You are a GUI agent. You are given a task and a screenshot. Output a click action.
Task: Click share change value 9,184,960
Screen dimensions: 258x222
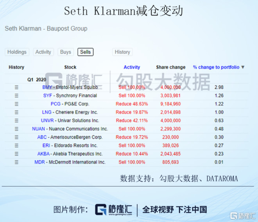click(x=170, y=104)
